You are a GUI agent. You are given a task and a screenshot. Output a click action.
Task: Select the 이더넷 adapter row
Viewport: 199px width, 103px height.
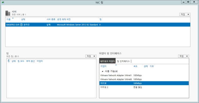click(144, 83)
